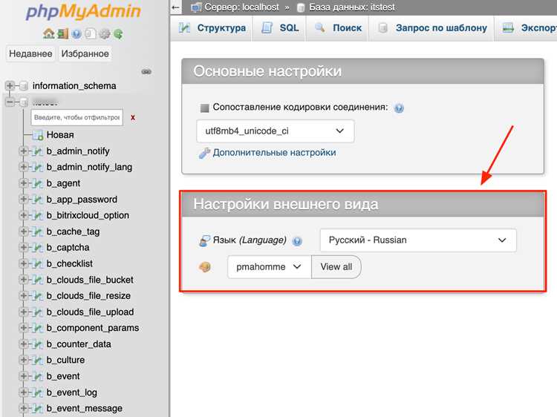Open phpMyAdmin documentation blue help icon
Image resolution: width=557 pixels, height=417 pixels.
click(x=76, y=33)
